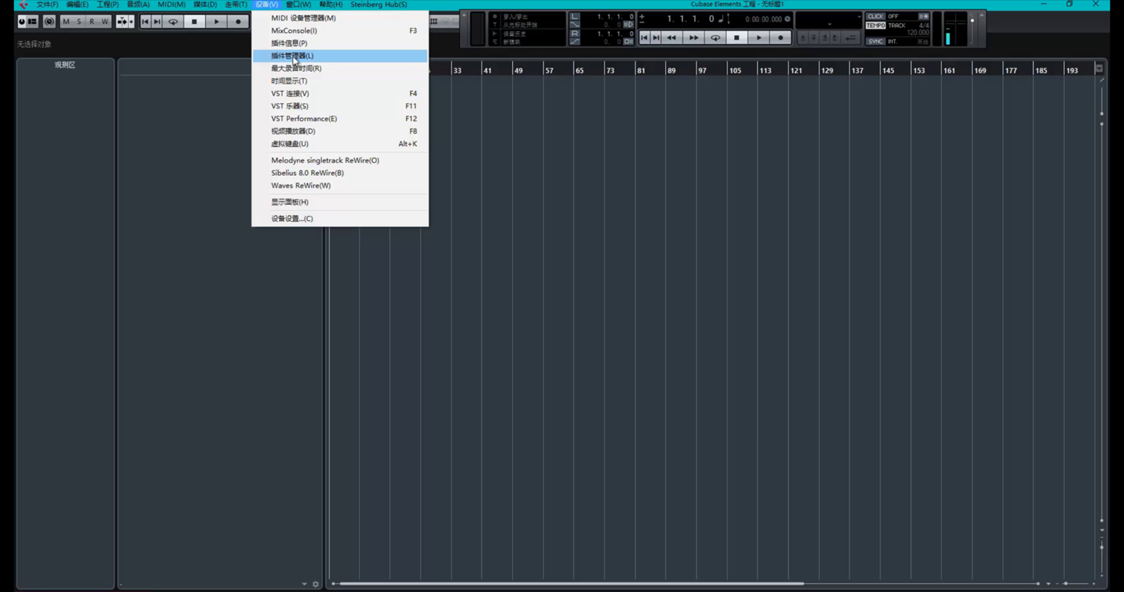Select Sibelius 8.0 ReWire(B)
This screenshot has width=1124, height=592.
tap(340, 173)
